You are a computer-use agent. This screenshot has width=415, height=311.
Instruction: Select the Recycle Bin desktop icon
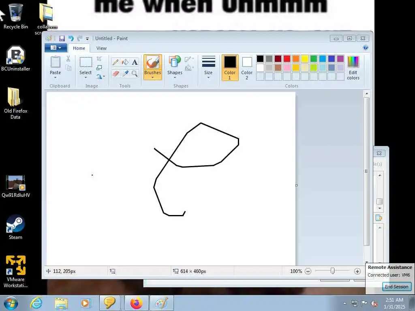pyautogui.click(x=16, y=15)
